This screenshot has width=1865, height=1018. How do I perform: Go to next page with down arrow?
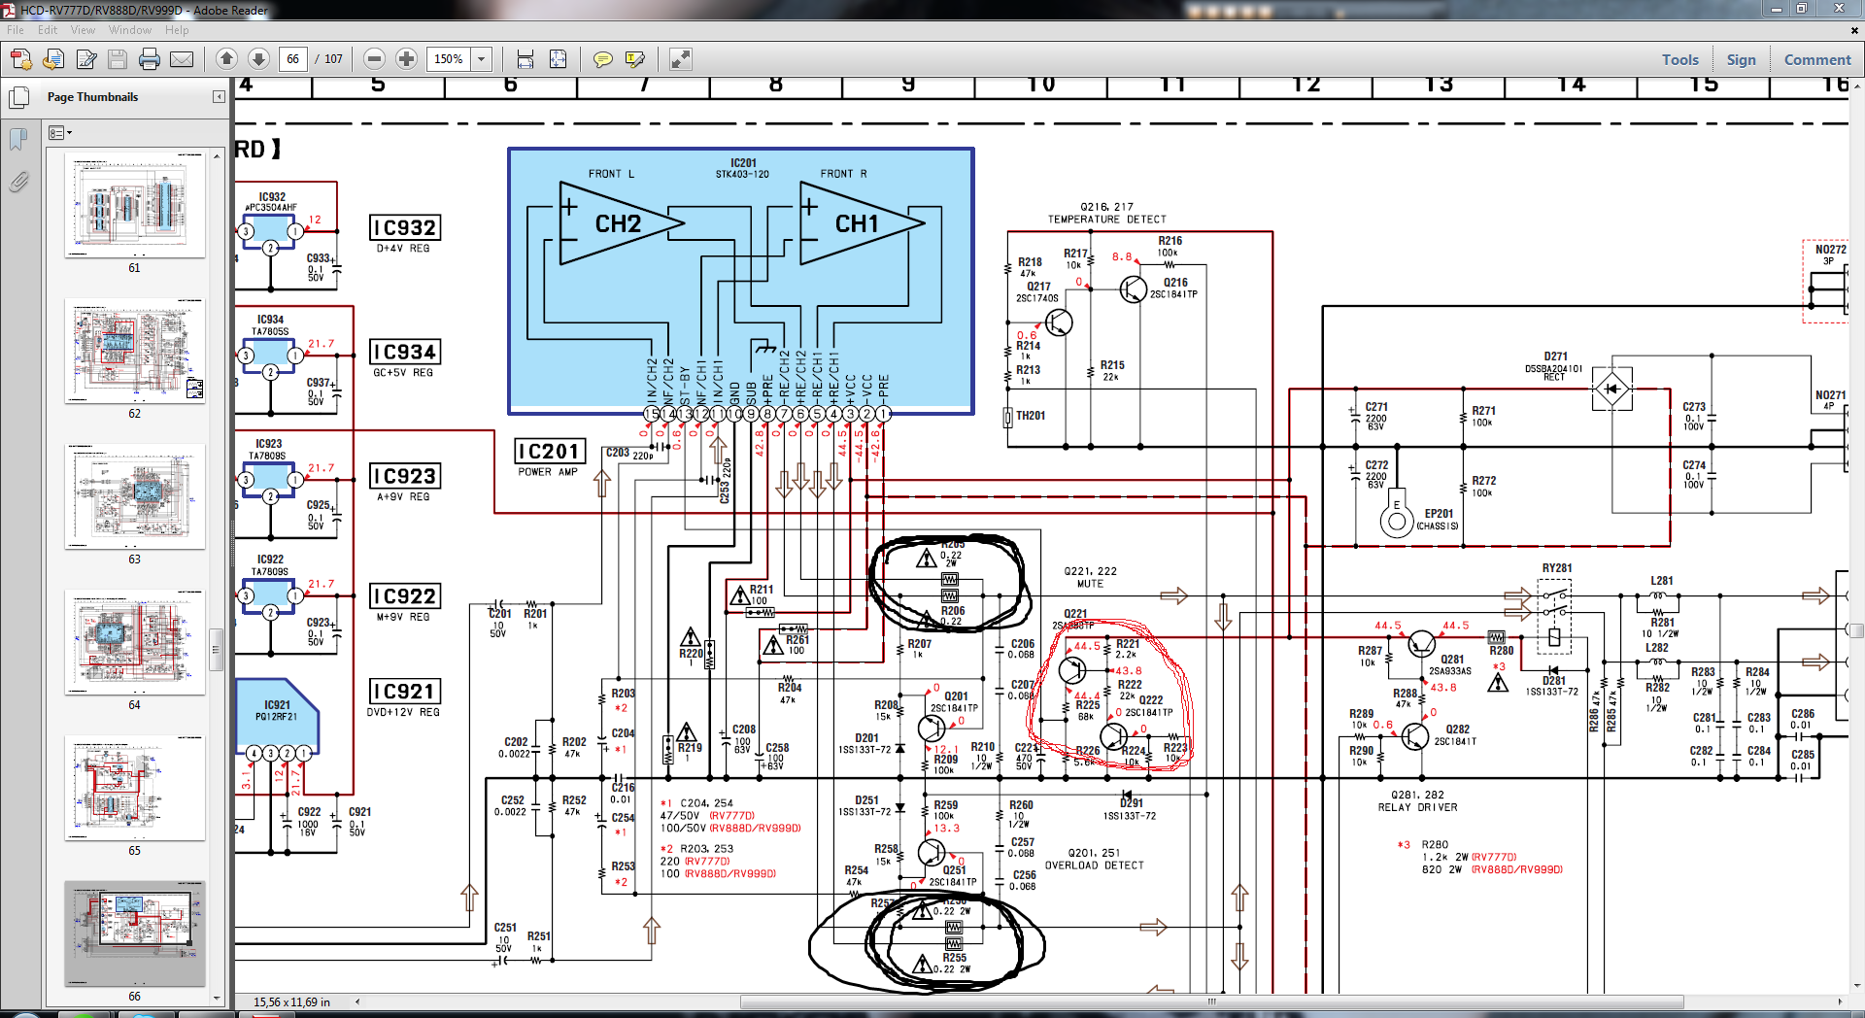pyautogui.click(x=258, y=59)
